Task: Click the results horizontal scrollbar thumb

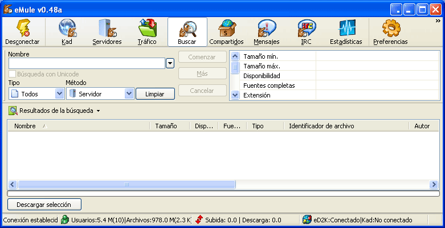Action: click(x=126, y=184)
